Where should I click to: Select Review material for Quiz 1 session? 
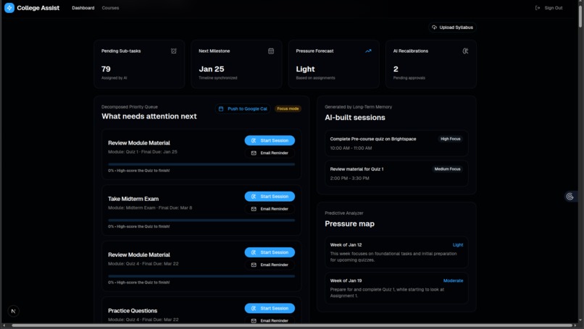coord(396,174)
